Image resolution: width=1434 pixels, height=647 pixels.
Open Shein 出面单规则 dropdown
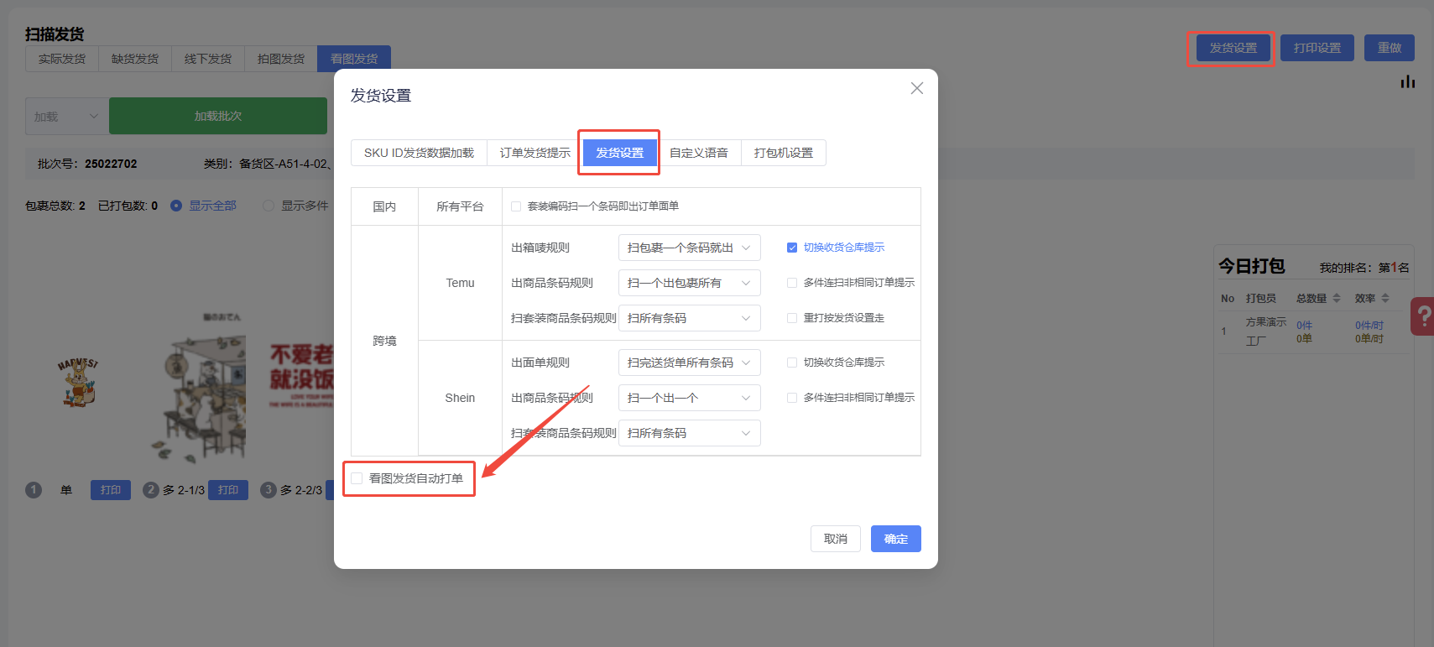689,363
